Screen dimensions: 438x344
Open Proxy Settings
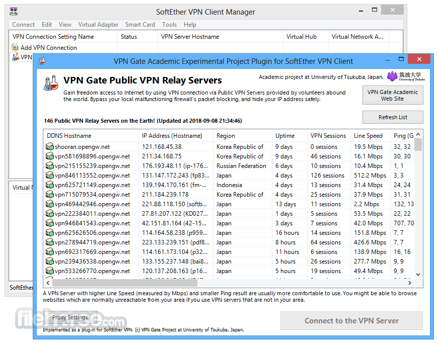[x=70, y=317]
